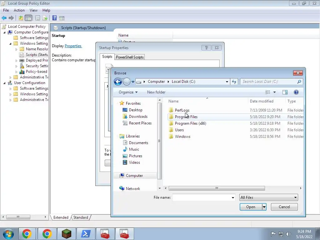Screen dimensions: 320x240
Task: Switch to the Extended view tab
Action: point(61,217)
